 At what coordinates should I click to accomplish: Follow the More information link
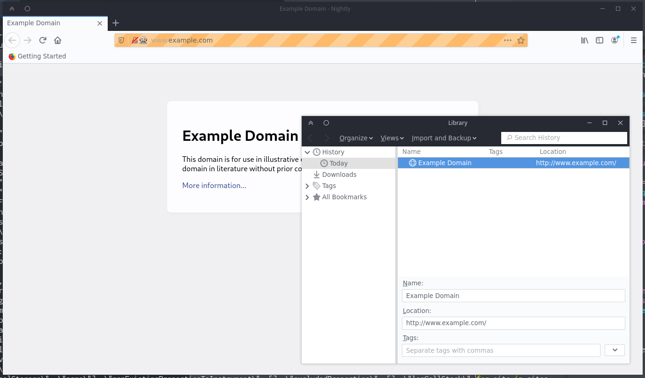coord(214,185)
